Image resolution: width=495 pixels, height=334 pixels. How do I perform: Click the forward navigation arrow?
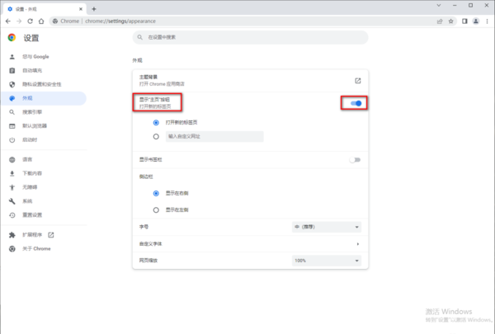19,21
